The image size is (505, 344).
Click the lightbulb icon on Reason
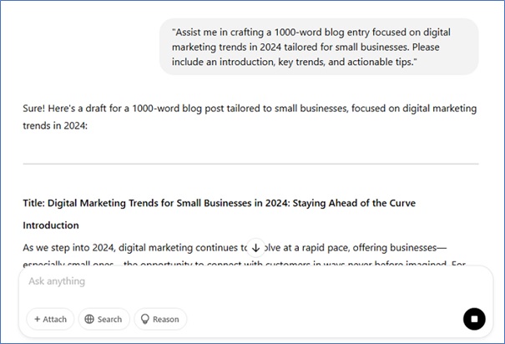click(144, 319)
